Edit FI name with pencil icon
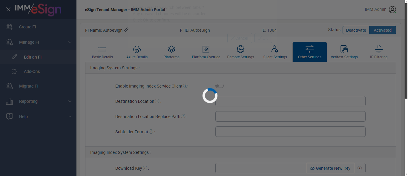The width and height of the screenshot is (408, 176). pyautogui.click(x=126, y=30)
